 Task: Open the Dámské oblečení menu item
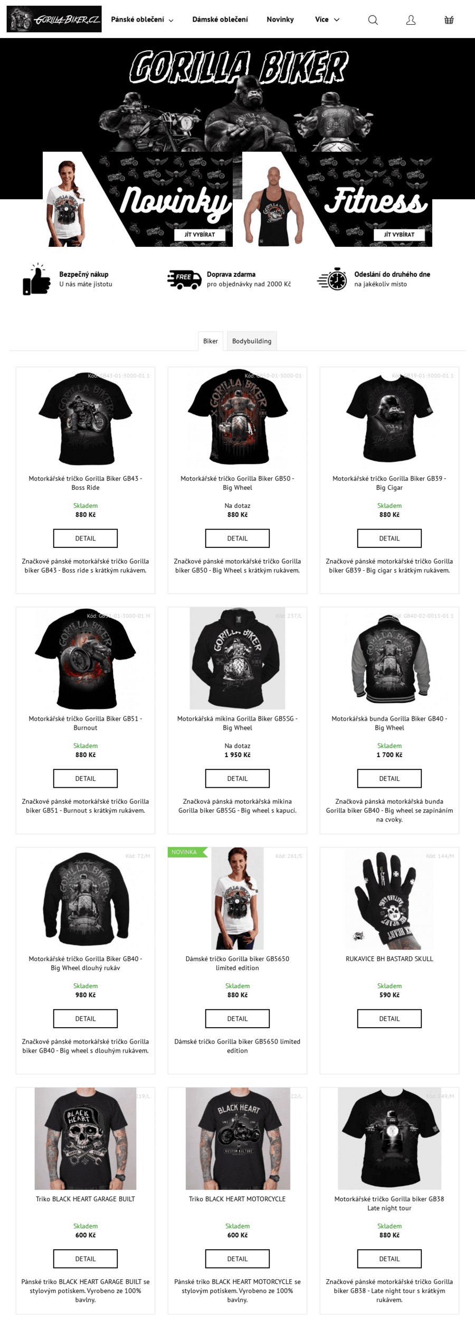click(220, 20)
